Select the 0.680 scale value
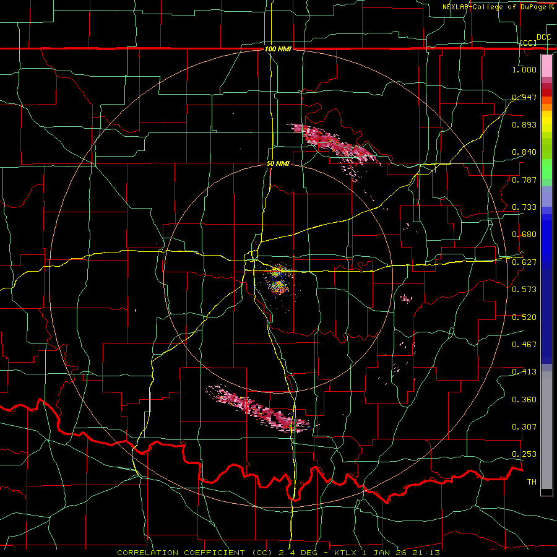Viewport: 557px width, 557px height. click(x=524, y=235)
